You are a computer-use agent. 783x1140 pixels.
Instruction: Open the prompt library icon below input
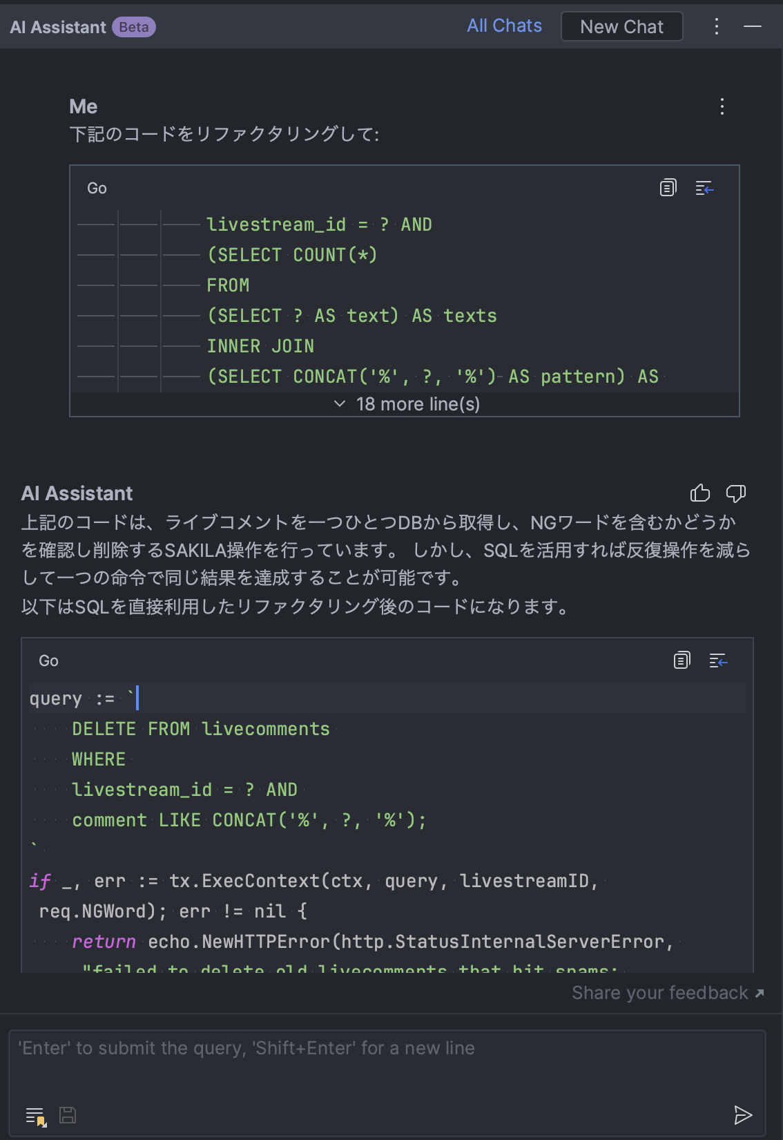pyautogui.click(x=35, y=1115)
